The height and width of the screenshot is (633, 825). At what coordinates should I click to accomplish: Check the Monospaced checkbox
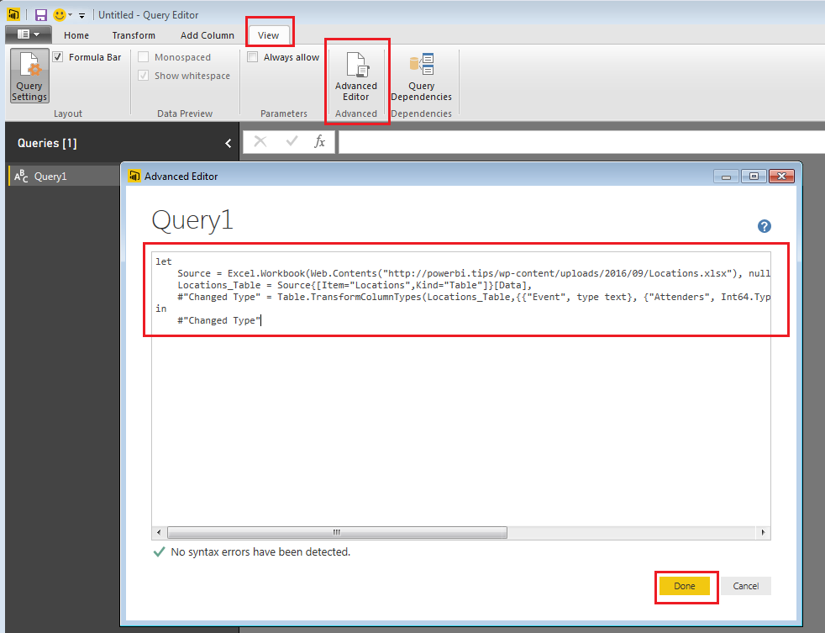(143, 57)
